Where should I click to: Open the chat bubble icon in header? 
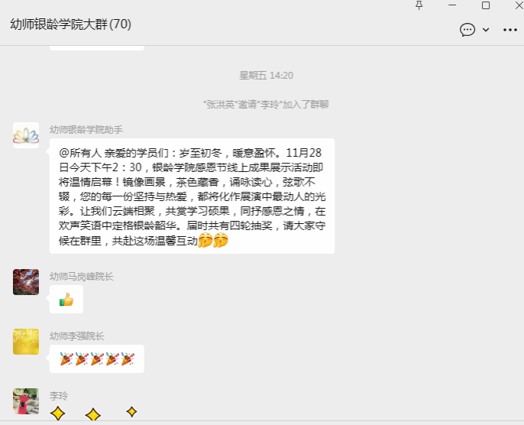point(467,30)
